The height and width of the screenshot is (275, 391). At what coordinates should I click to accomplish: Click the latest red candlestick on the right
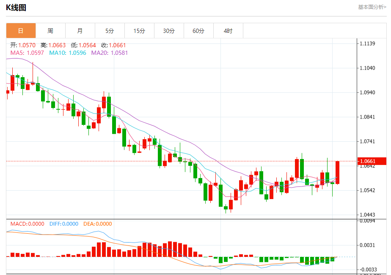pos(337,173)
